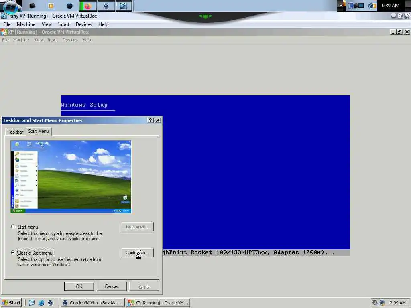Restore the inner XP [Running] window

coord(399,32)
